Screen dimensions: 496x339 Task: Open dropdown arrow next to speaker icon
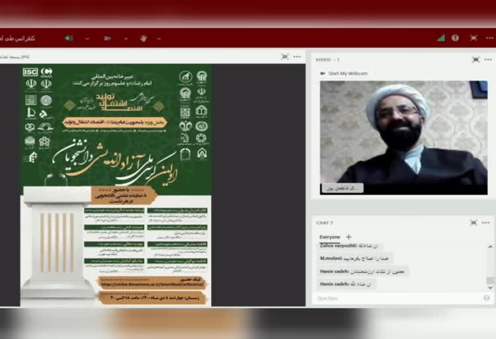[87, 38]
